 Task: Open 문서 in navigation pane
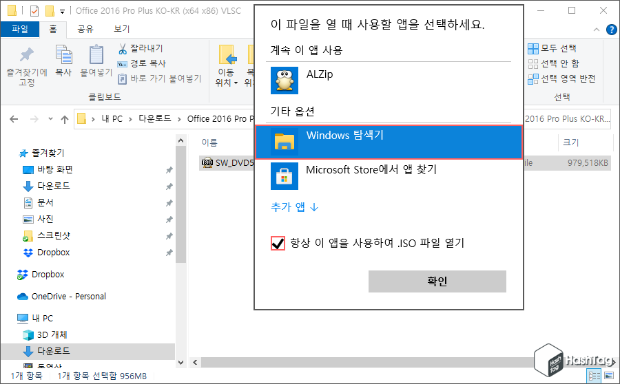pos(39,202)
